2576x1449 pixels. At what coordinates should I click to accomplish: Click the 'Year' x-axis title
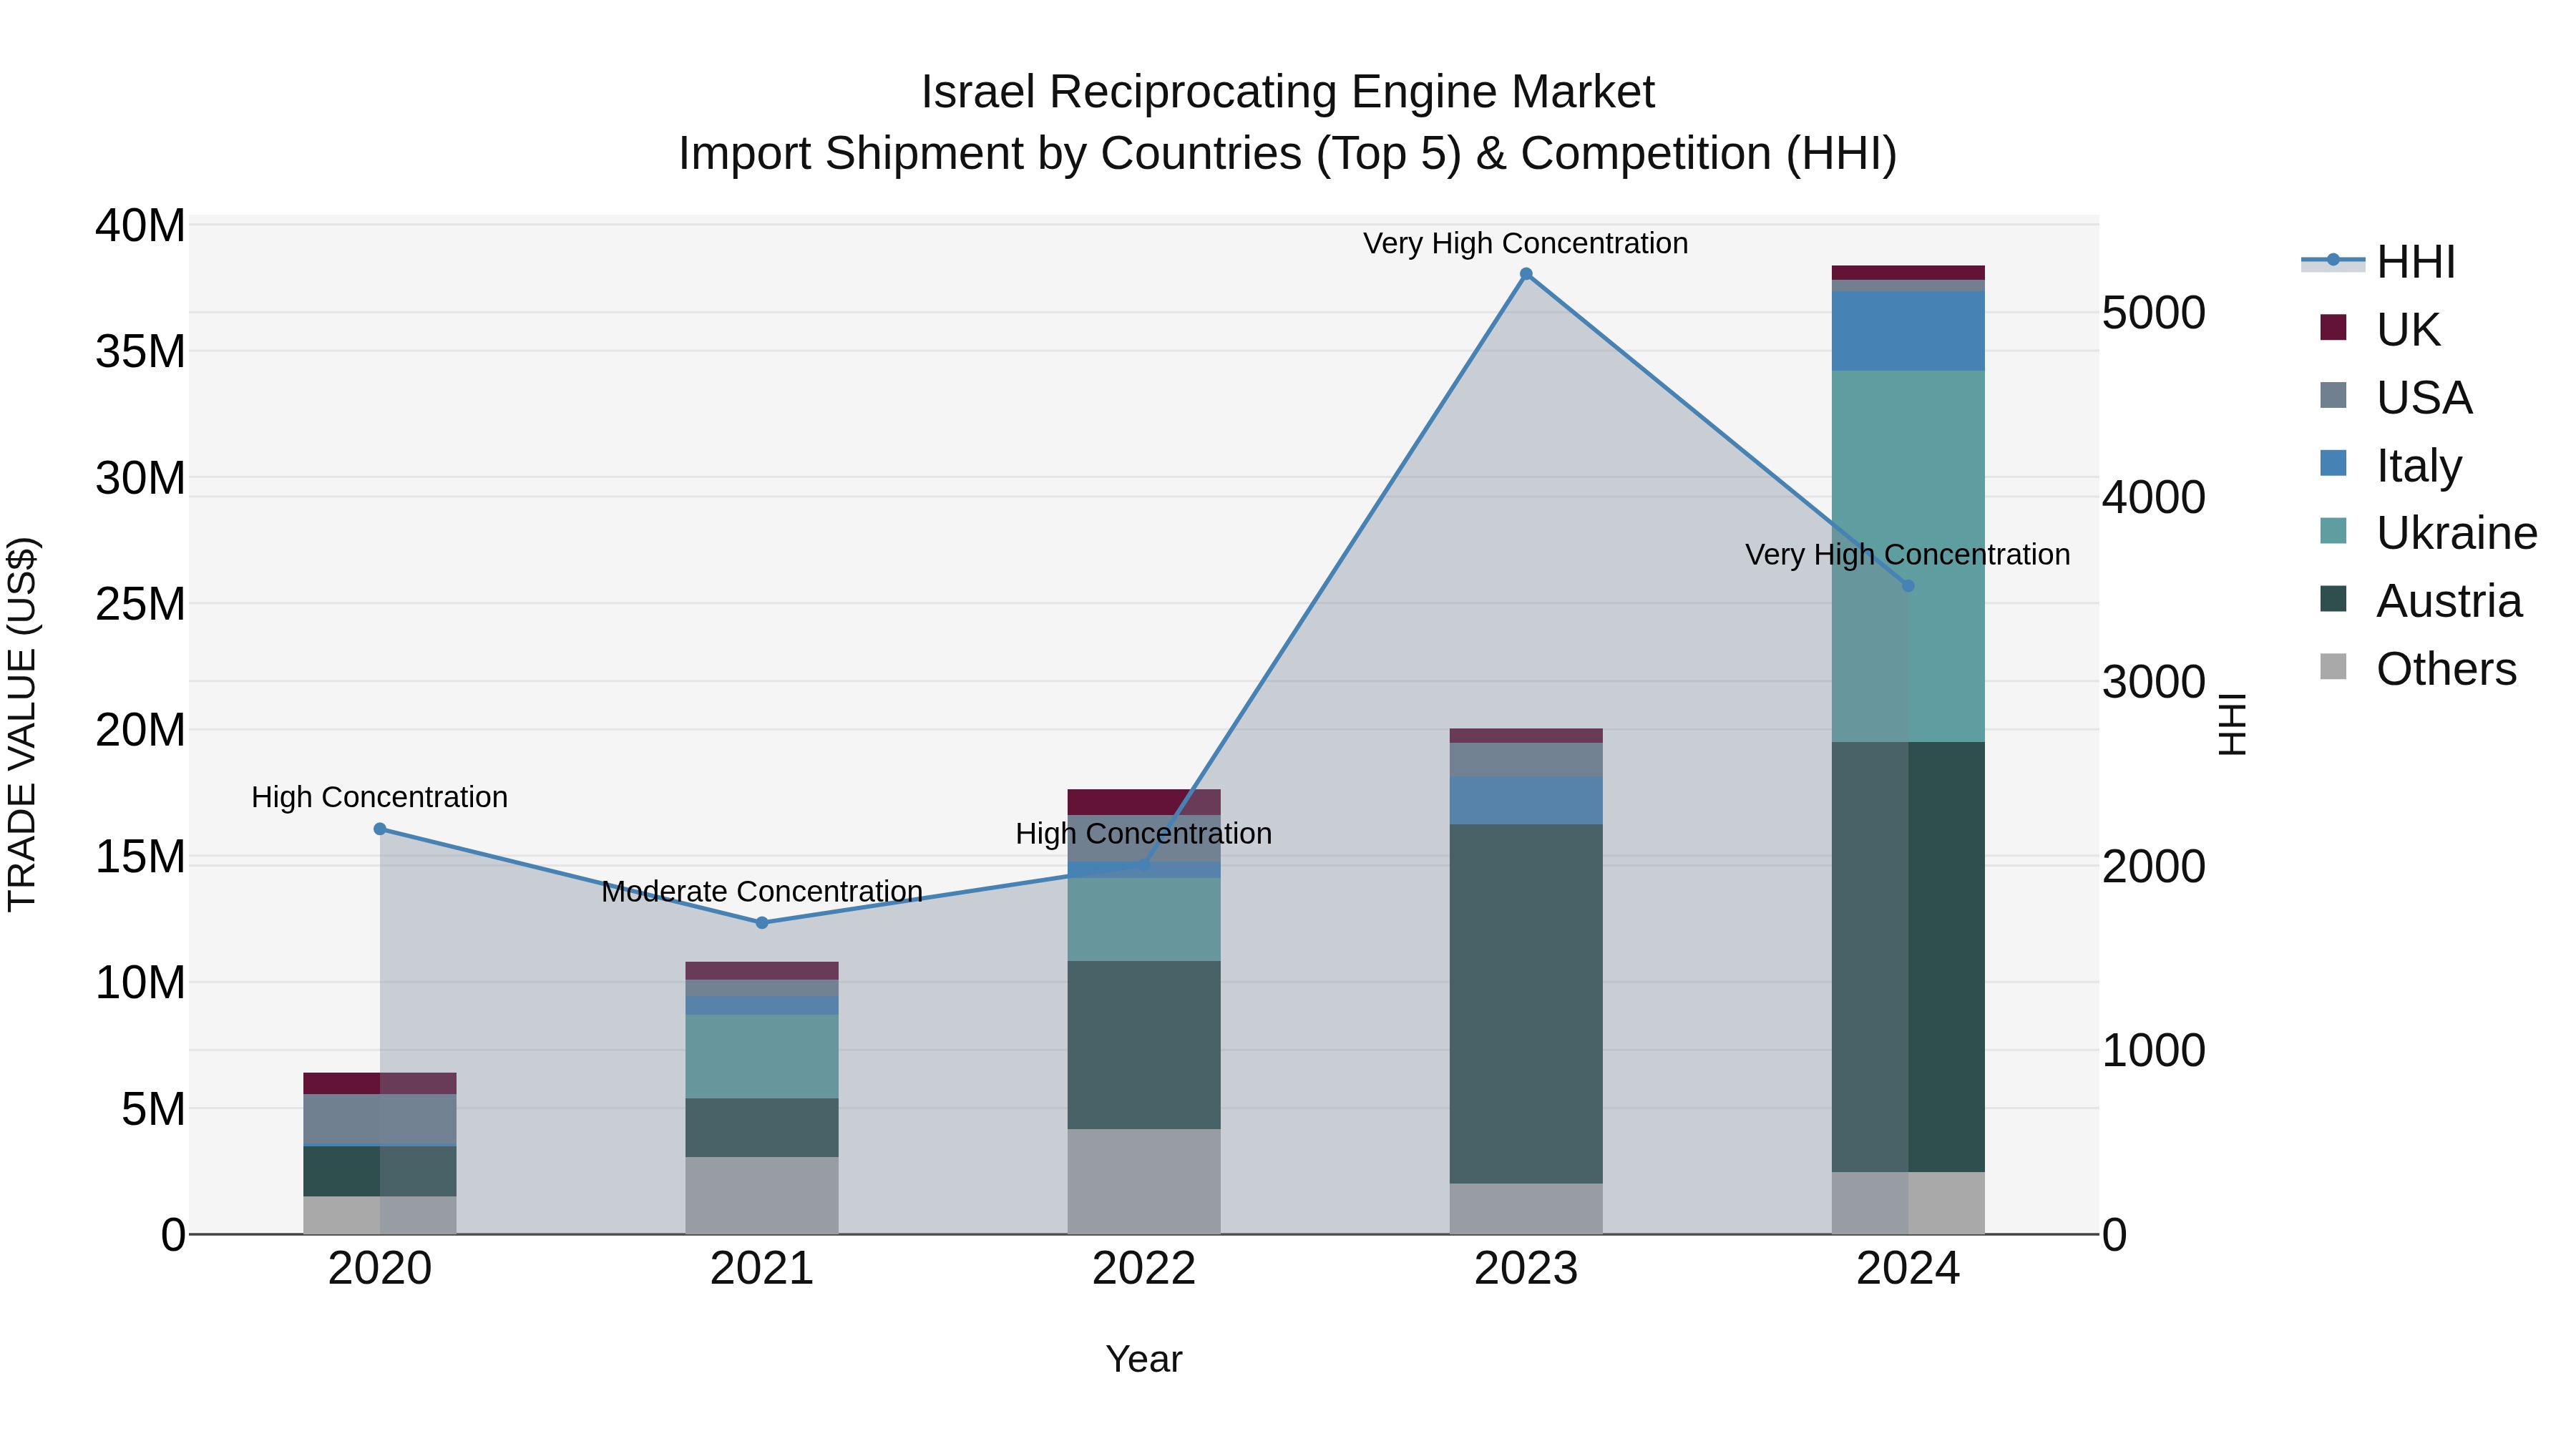(1144, 1360)
